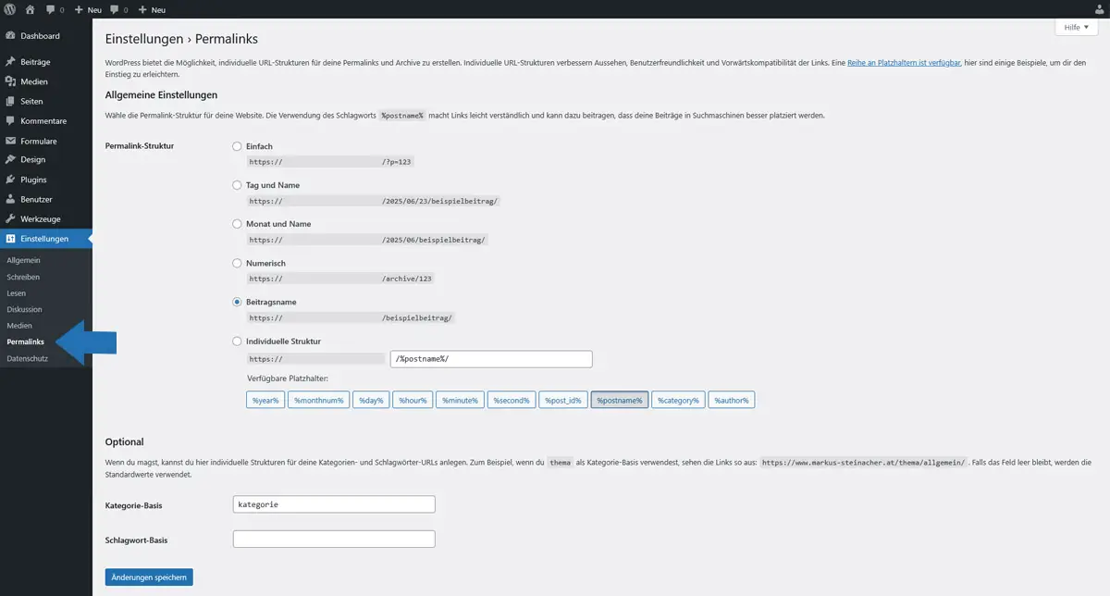Expand the Hilfe dropdown tab

[1077, 28]
